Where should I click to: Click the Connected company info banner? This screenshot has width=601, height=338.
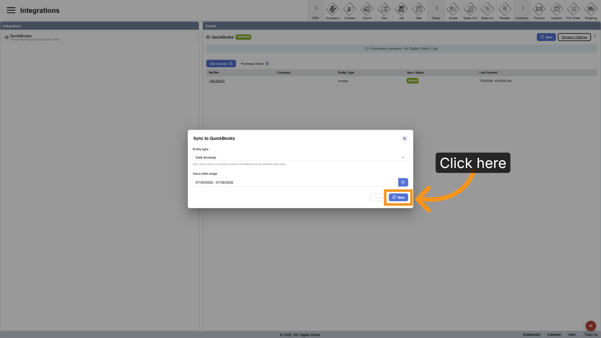tap(401, 49)
